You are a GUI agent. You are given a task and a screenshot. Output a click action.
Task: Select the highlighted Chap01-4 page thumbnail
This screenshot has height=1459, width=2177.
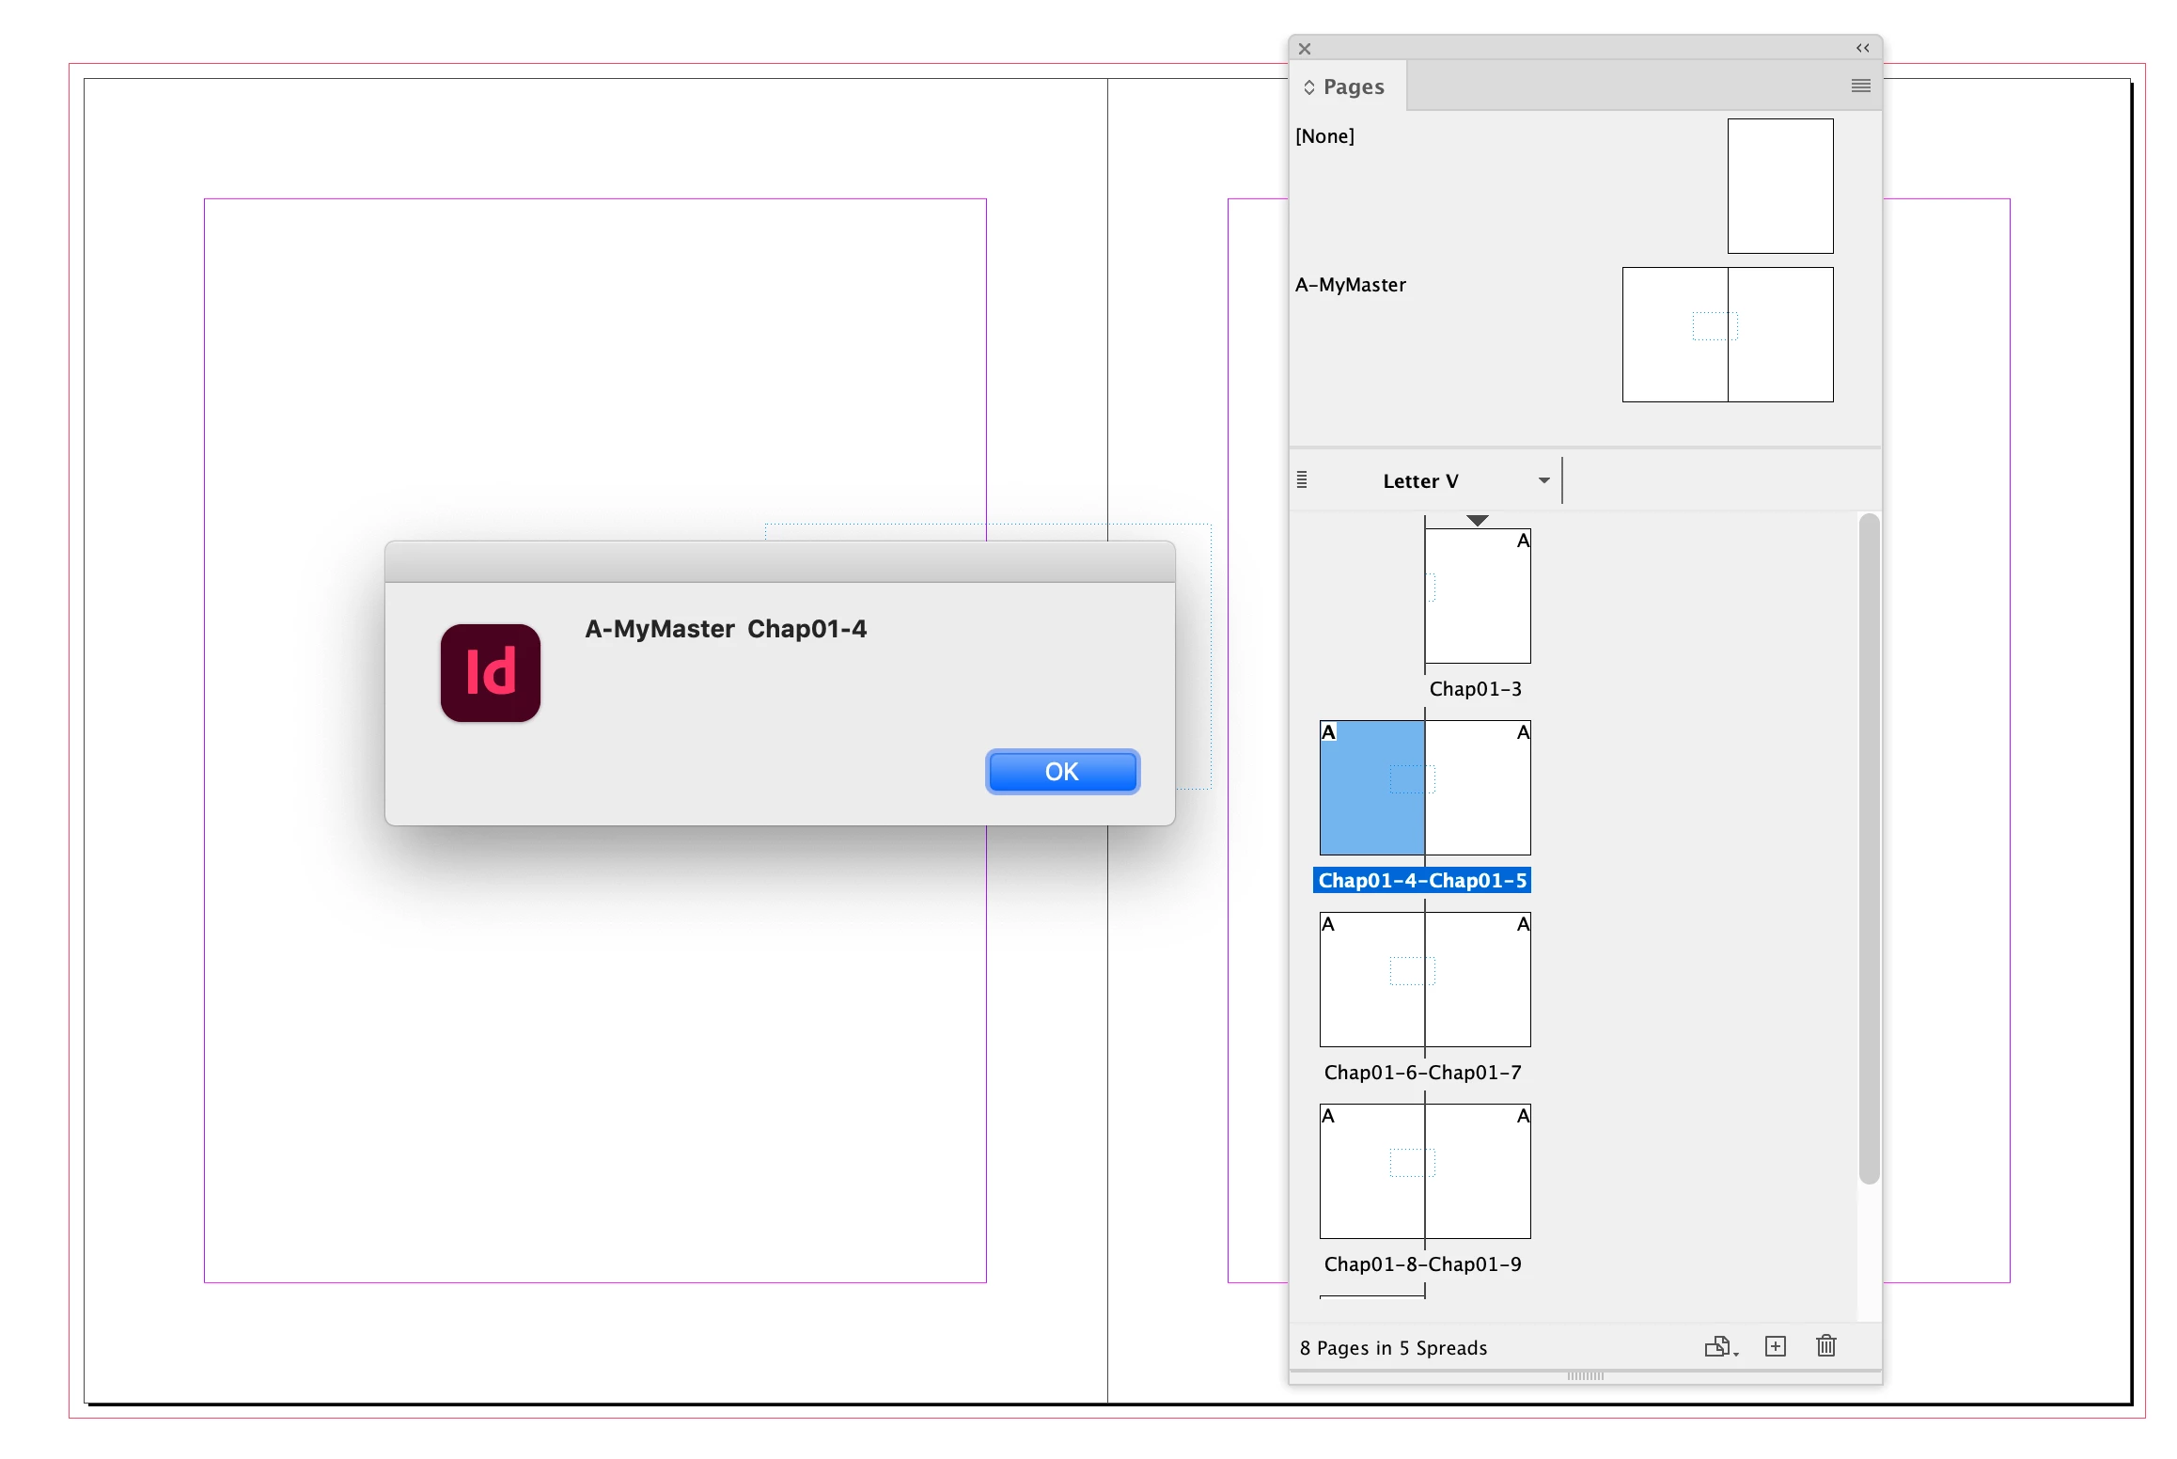tap(1371, 788)
